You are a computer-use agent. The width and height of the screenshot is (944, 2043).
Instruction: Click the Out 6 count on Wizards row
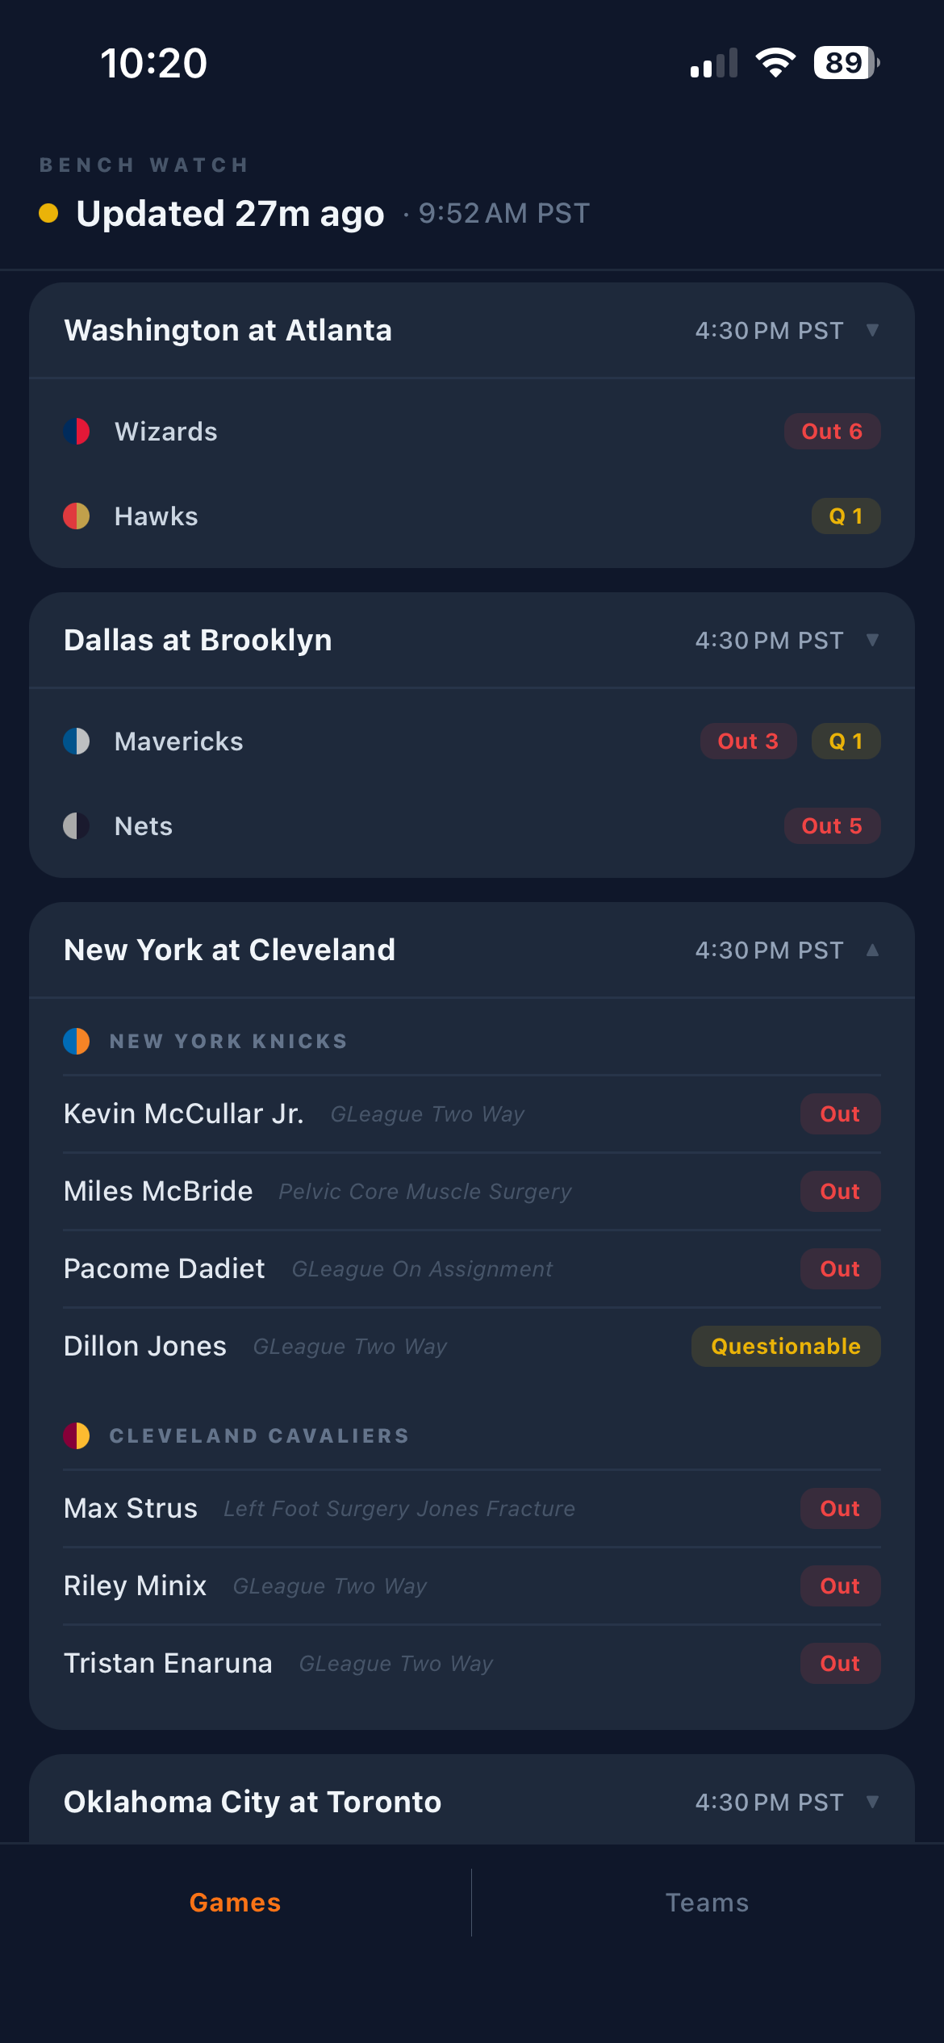832,431
